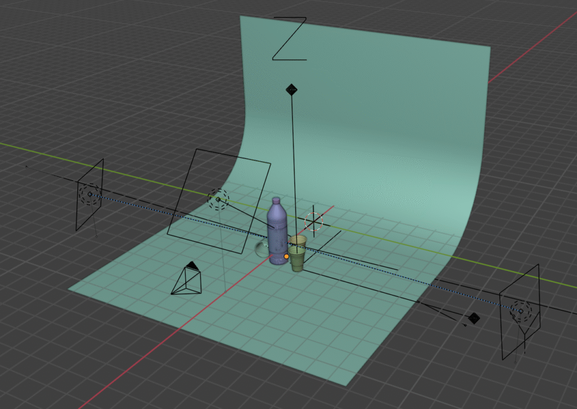Viewport: 577px width, 409px height.
Task: Select the middle area light's dashed circle
Action: coord(219,199)
